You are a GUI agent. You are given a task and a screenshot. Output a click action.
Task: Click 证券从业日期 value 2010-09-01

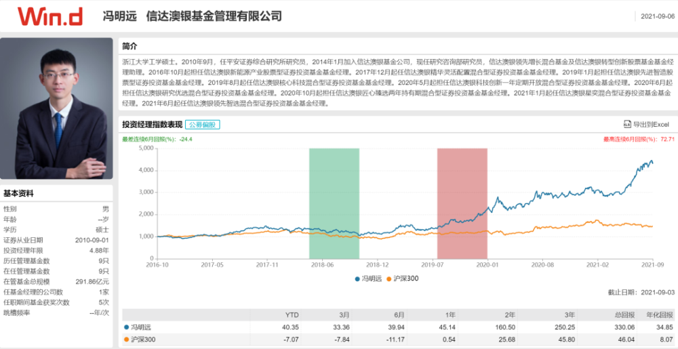tap(92, 240)
